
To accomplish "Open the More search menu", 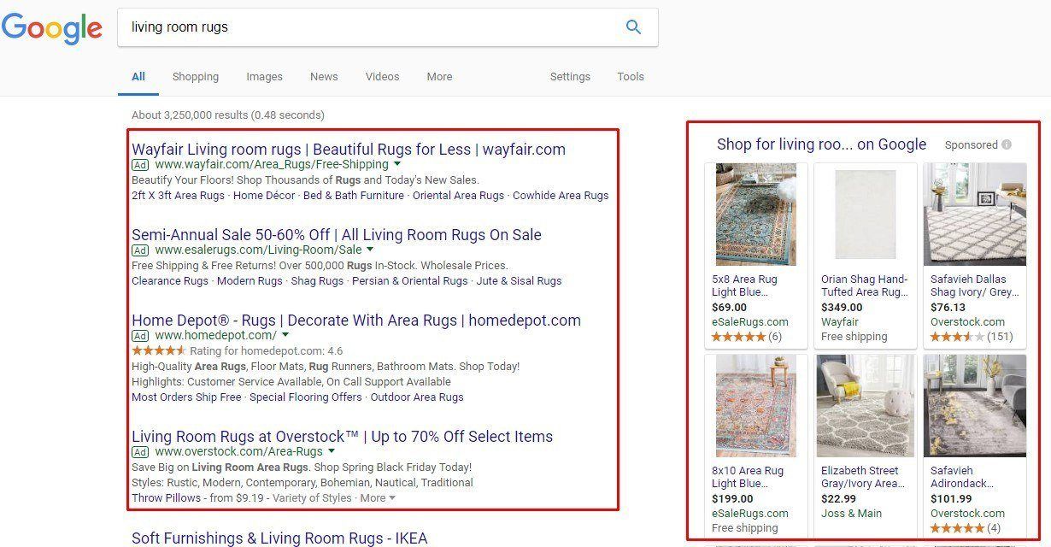I will coord(439,76).
